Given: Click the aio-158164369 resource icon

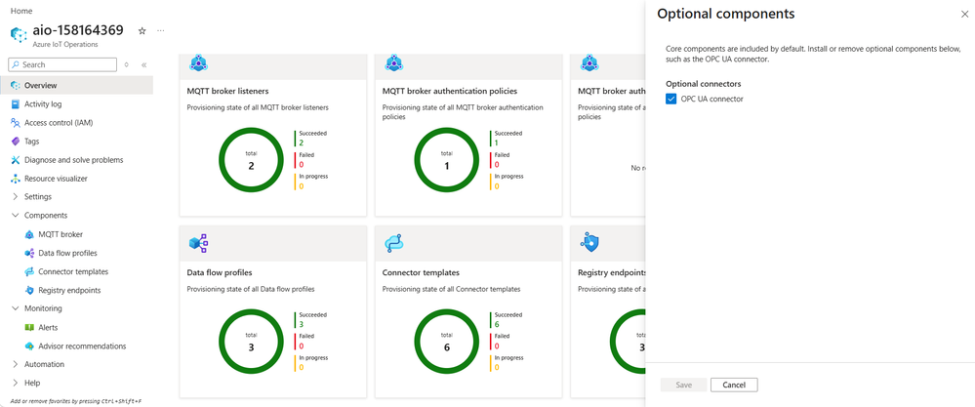Looking at the screenshot, I should tap(19, 33).
